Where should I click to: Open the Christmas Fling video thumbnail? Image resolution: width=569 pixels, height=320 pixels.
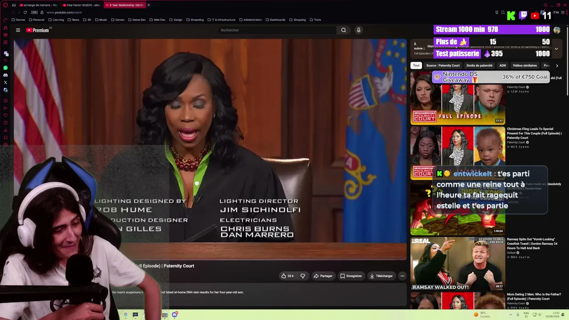point(458,153)
